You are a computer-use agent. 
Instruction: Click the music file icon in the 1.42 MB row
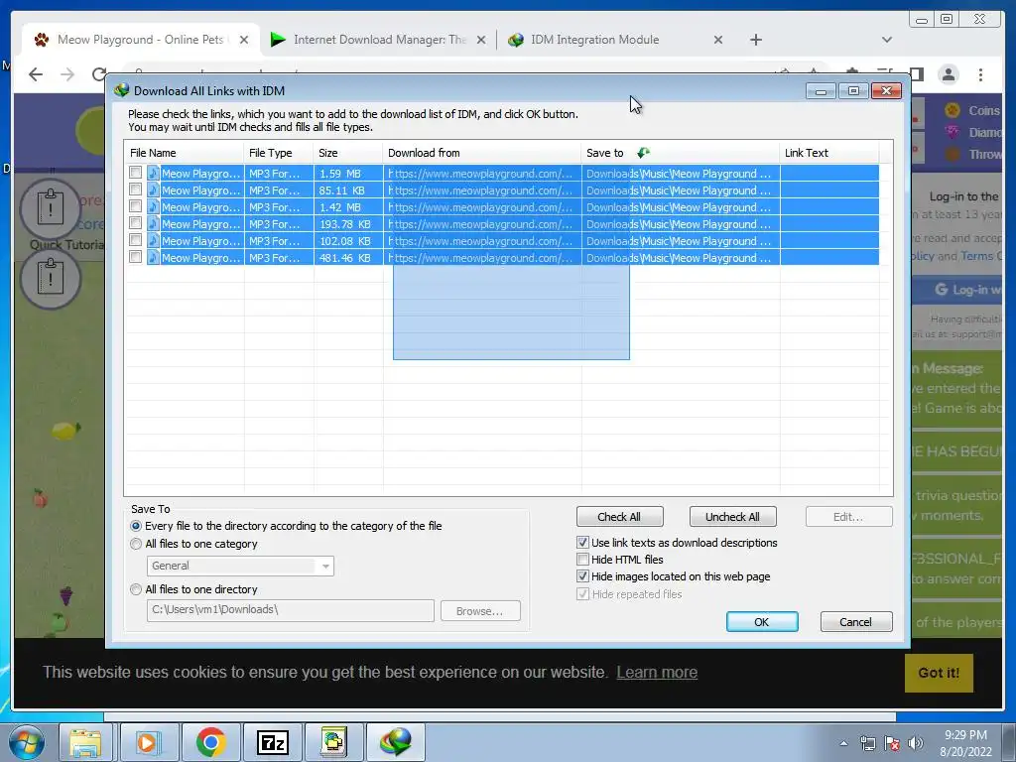click(x=154, y=206)
